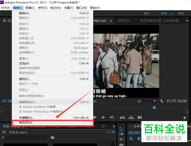191x146 pixels.
Task: Click the Overwrite edit button icon
Action: [131, 117]
